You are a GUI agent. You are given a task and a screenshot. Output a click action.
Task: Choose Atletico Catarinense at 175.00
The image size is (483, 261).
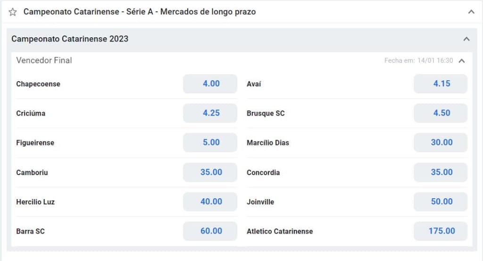point(441,231)
